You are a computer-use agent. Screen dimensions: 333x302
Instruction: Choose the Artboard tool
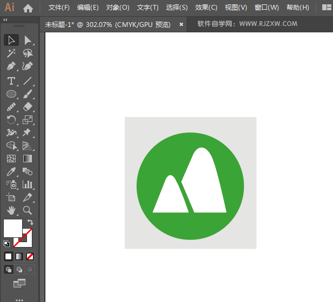click(x=11, y=197)
